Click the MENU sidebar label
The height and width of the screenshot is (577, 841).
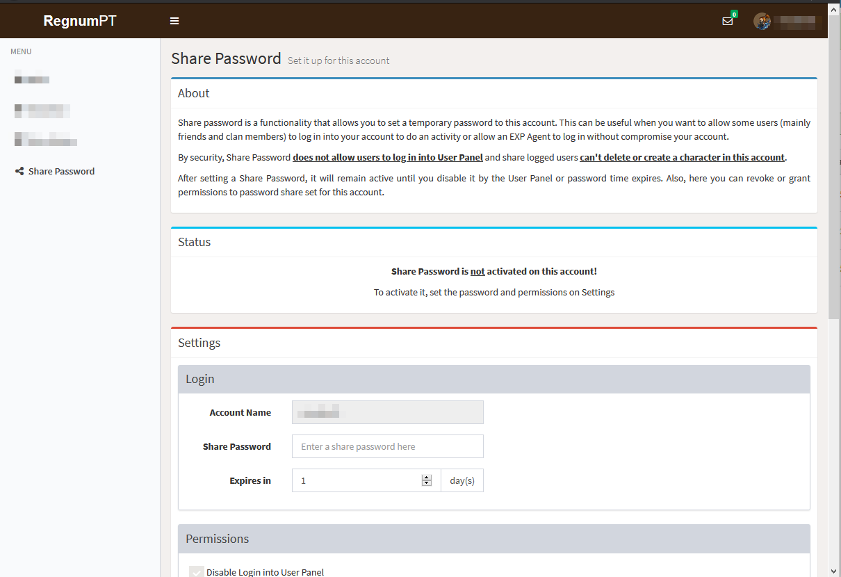pyautogui.click(x=21, y=51)
